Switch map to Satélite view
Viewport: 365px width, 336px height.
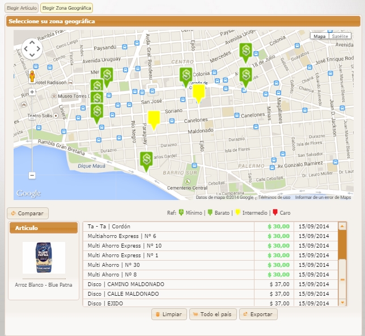[340, 36]
